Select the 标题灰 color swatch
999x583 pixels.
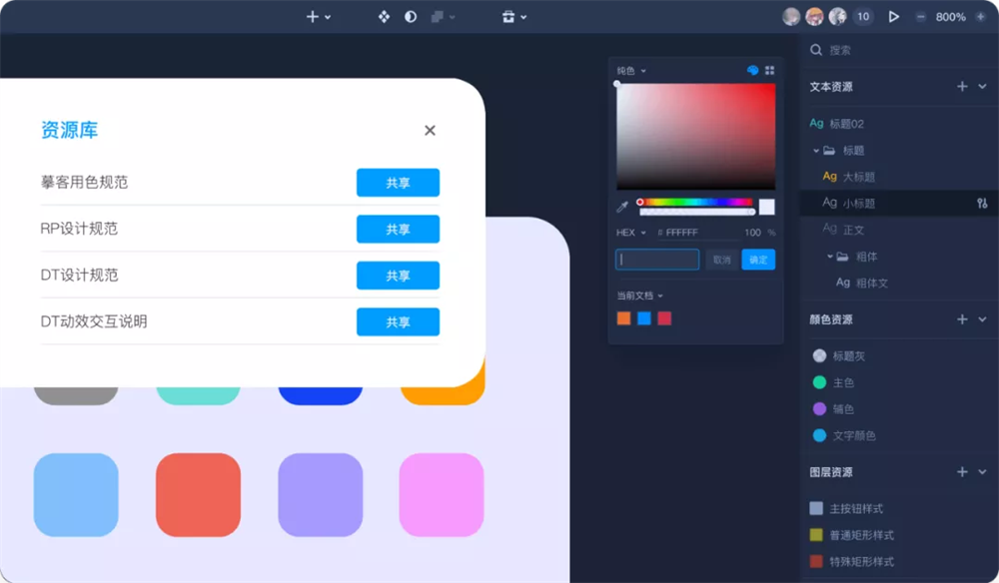(x=819, y=355)
